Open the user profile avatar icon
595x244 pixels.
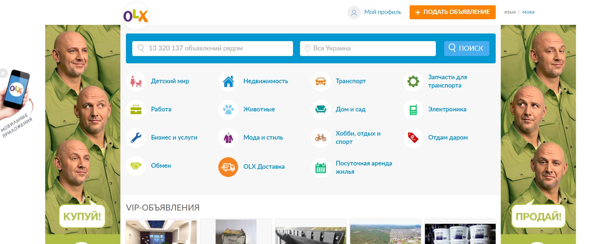click(x=354, y=12)
